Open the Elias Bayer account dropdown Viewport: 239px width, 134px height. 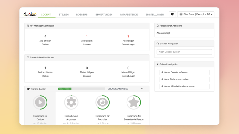(x=196, y=14)
